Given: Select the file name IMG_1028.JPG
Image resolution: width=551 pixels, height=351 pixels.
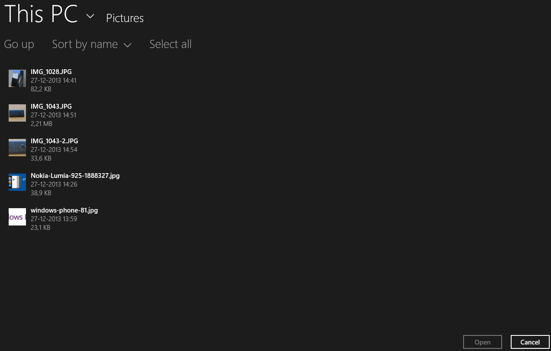Looking at the screenshot, I should (51, 72).
